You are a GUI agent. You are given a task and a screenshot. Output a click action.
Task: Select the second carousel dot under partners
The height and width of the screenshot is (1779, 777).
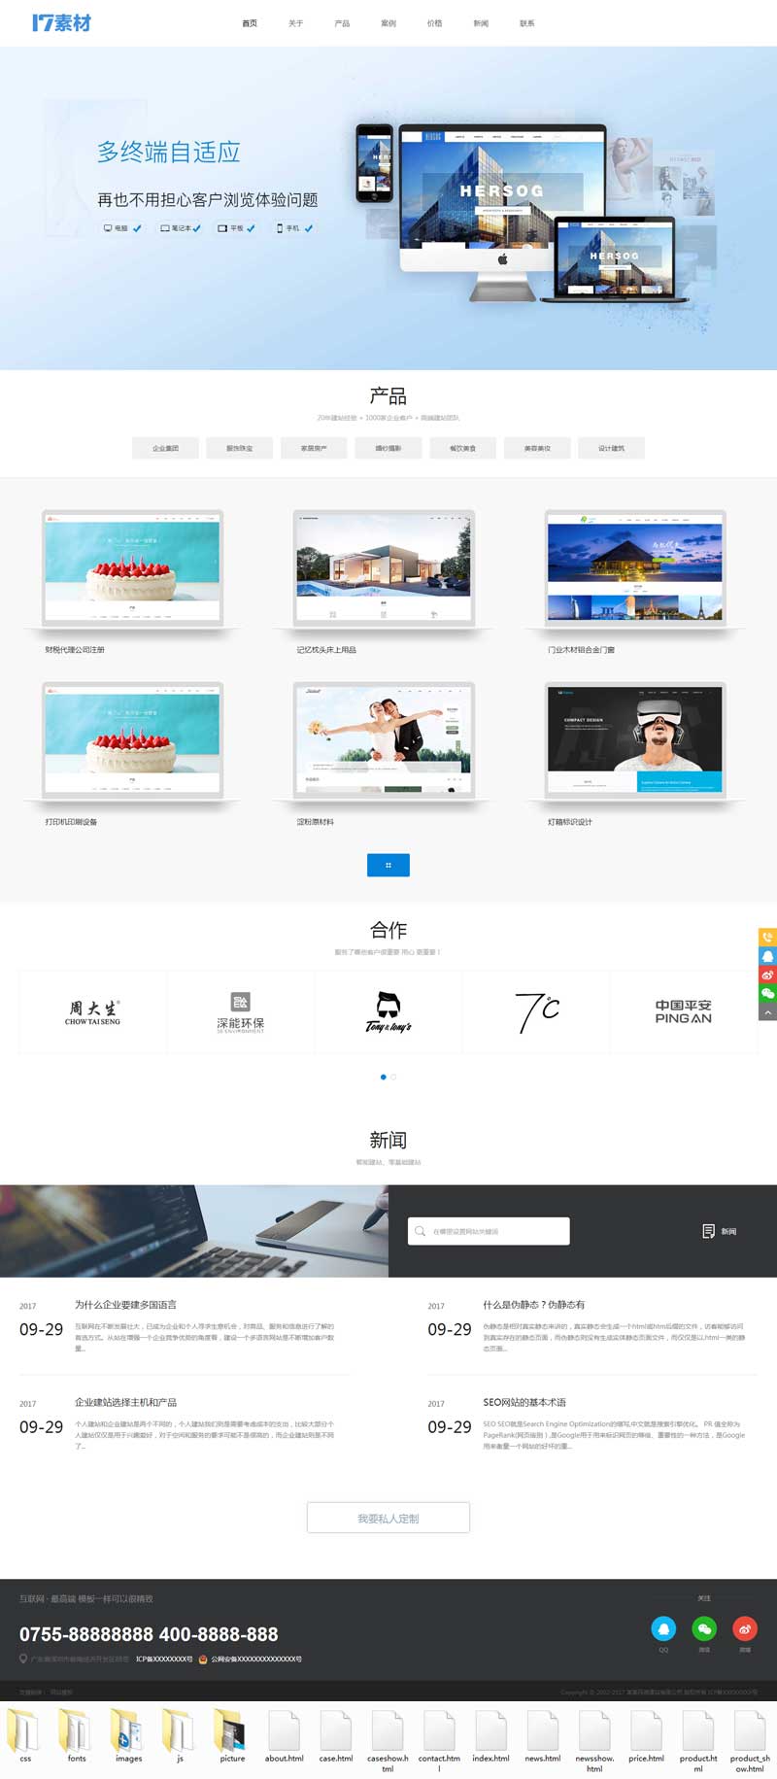click(x=393, y=1077)
